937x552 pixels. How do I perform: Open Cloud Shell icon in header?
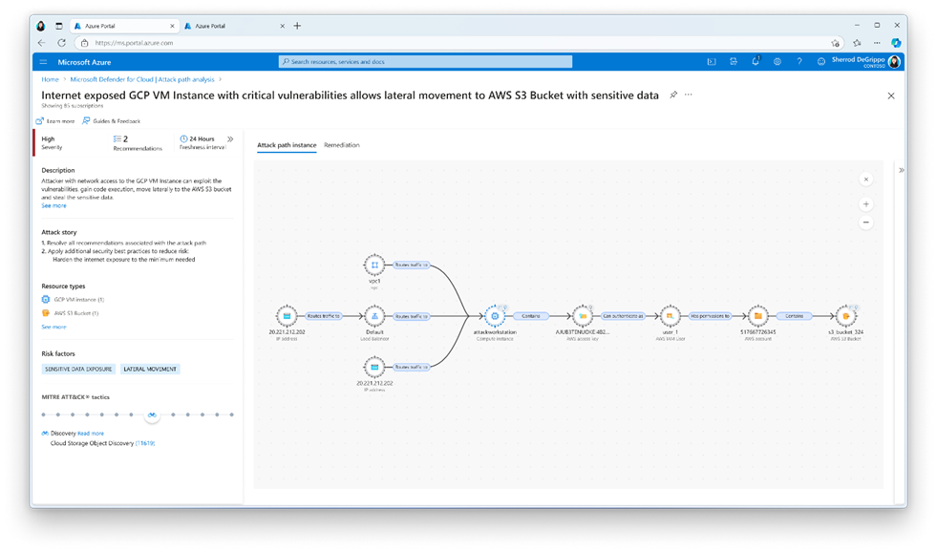click(712, 61)
